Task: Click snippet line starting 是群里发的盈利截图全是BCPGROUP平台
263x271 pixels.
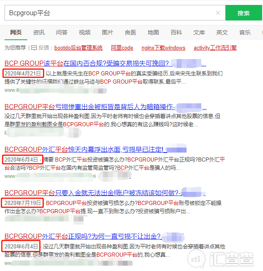Action: 101,124
